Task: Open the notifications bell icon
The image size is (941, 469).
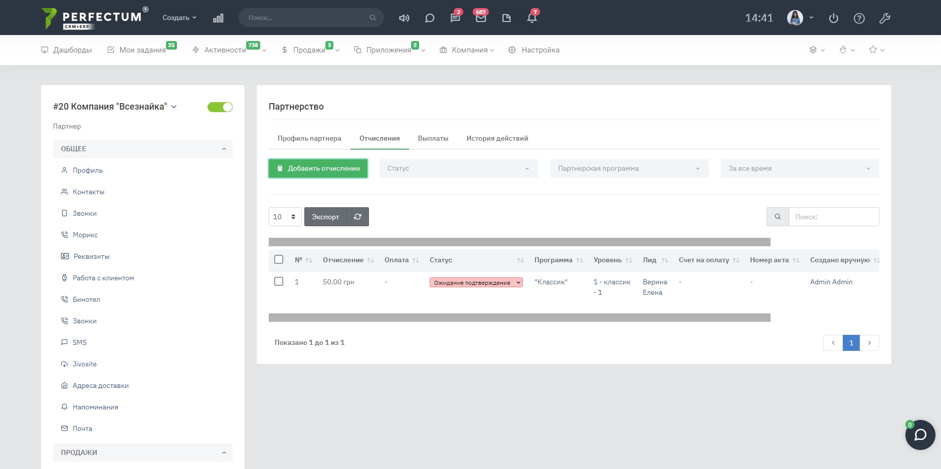Action: [x=532, y=18]
